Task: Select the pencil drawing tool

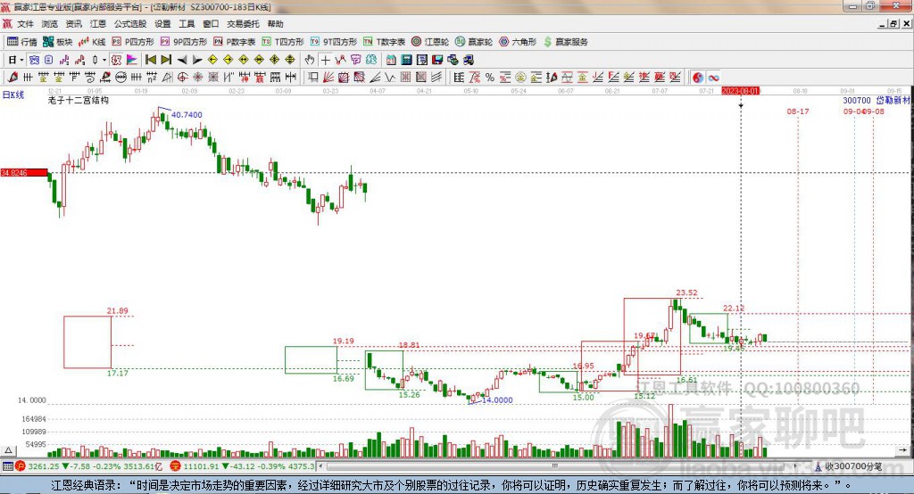Action: tap(12, 78)
